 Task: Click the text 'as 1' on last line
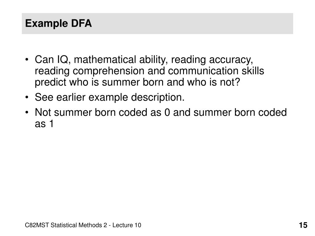pos(44,124)
